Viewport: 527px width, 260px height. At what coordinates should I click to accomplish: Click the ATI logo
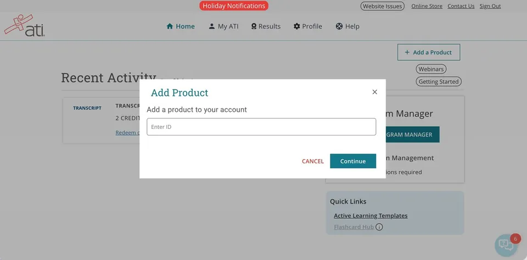click(24, 26)
